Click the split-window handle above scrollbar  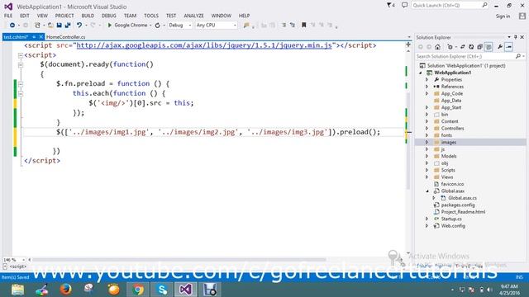pyautogui.click(x=408, y=45)
